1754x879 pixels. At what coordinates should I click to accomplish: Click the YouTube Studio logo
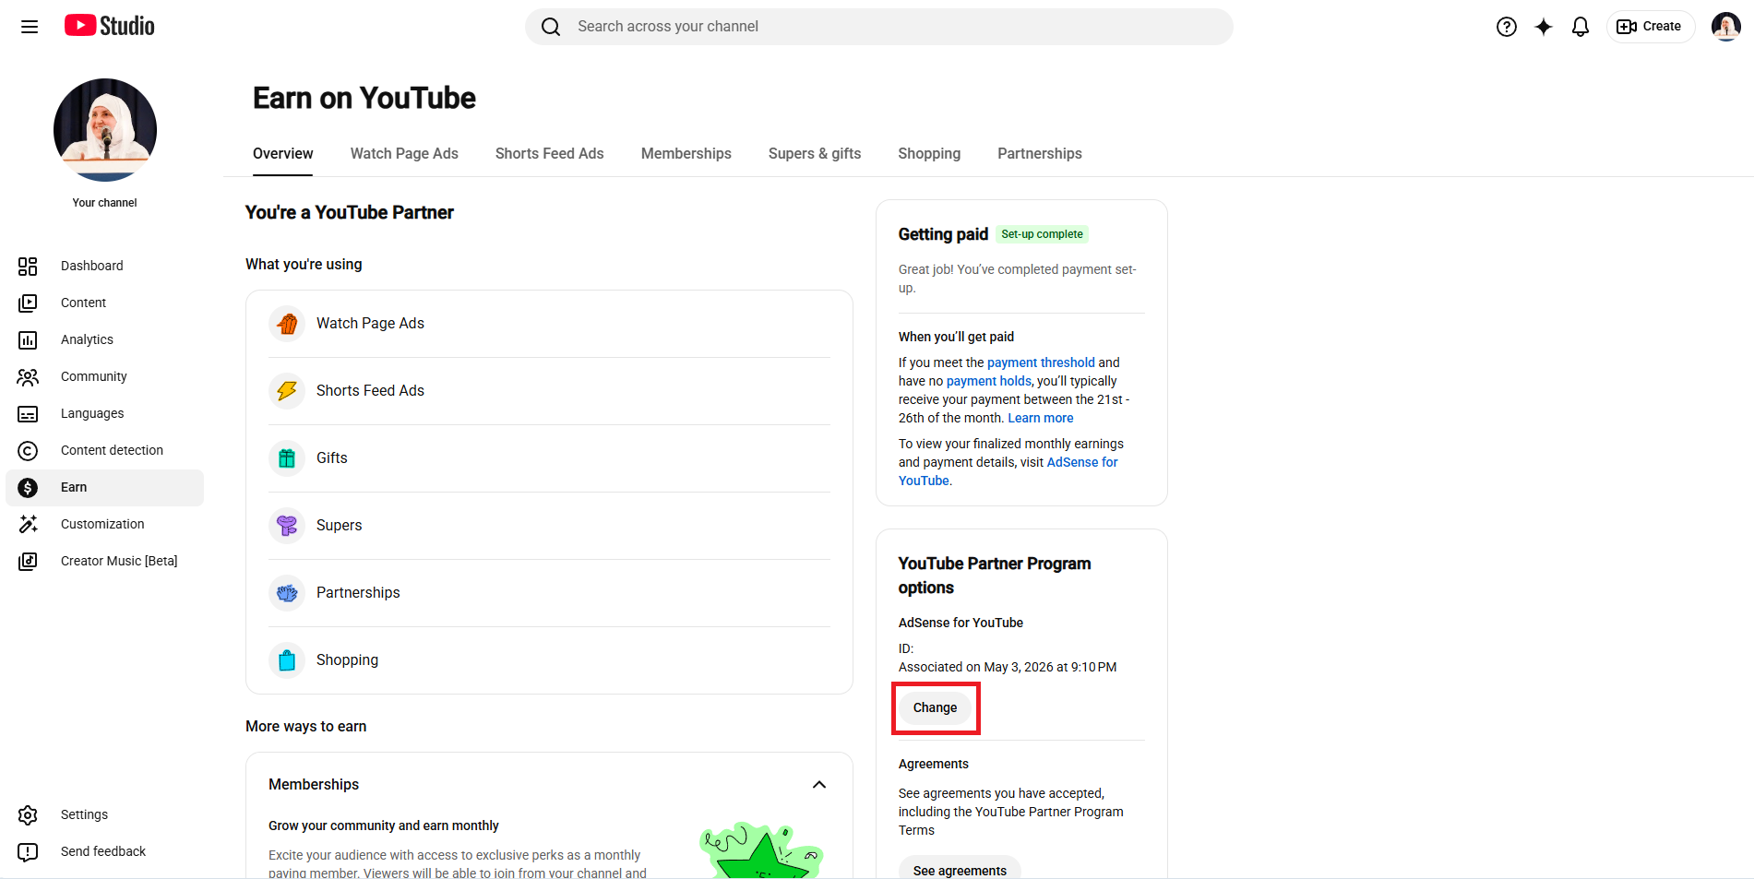[110, 26]
